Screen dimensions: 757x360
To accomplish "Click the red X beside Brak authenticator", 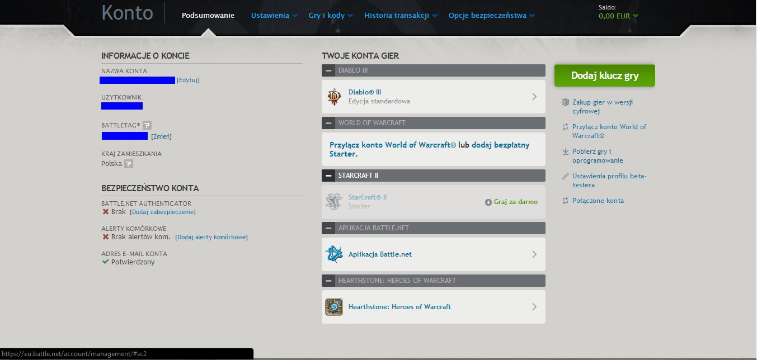I will tap(105, 212).
